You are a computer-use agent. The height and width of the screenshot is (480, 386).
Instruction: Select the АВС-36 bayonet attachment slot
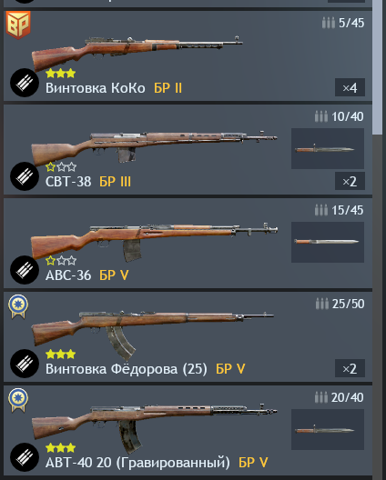click(x=328, y=242)
